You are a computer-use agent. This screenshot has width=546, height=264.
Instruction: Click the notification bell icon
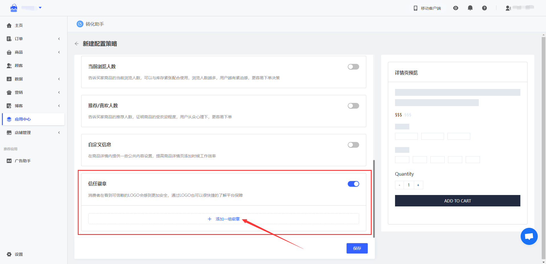(x=470, y=8)
